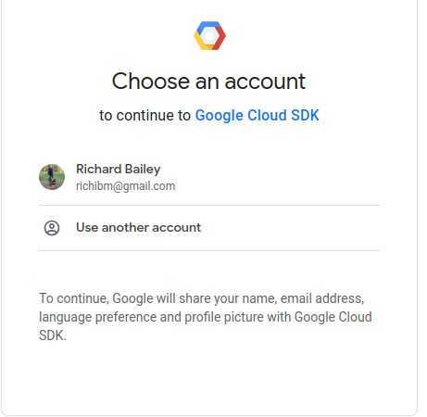This screenshot has width=427, height=417.
Task: Click the divider line under Use another account
Action: point(209,251)
